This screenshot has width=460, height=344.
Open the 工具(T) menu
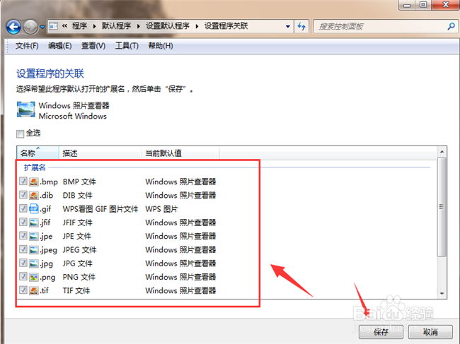(x=127, y=46)
